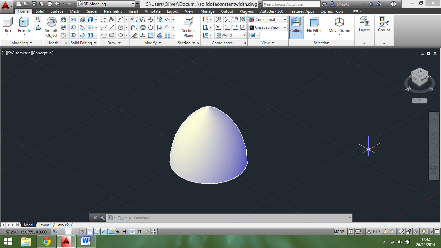This screenshot has height=248, width=441.
Task: Click the [Conceptual] viewport visual style label
Action: coord(43,53)
